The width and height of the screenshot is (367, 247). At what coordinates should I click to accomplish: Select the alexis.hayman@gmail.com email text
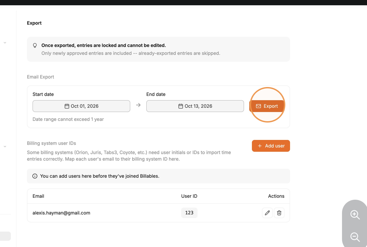[x=61, y=213]
